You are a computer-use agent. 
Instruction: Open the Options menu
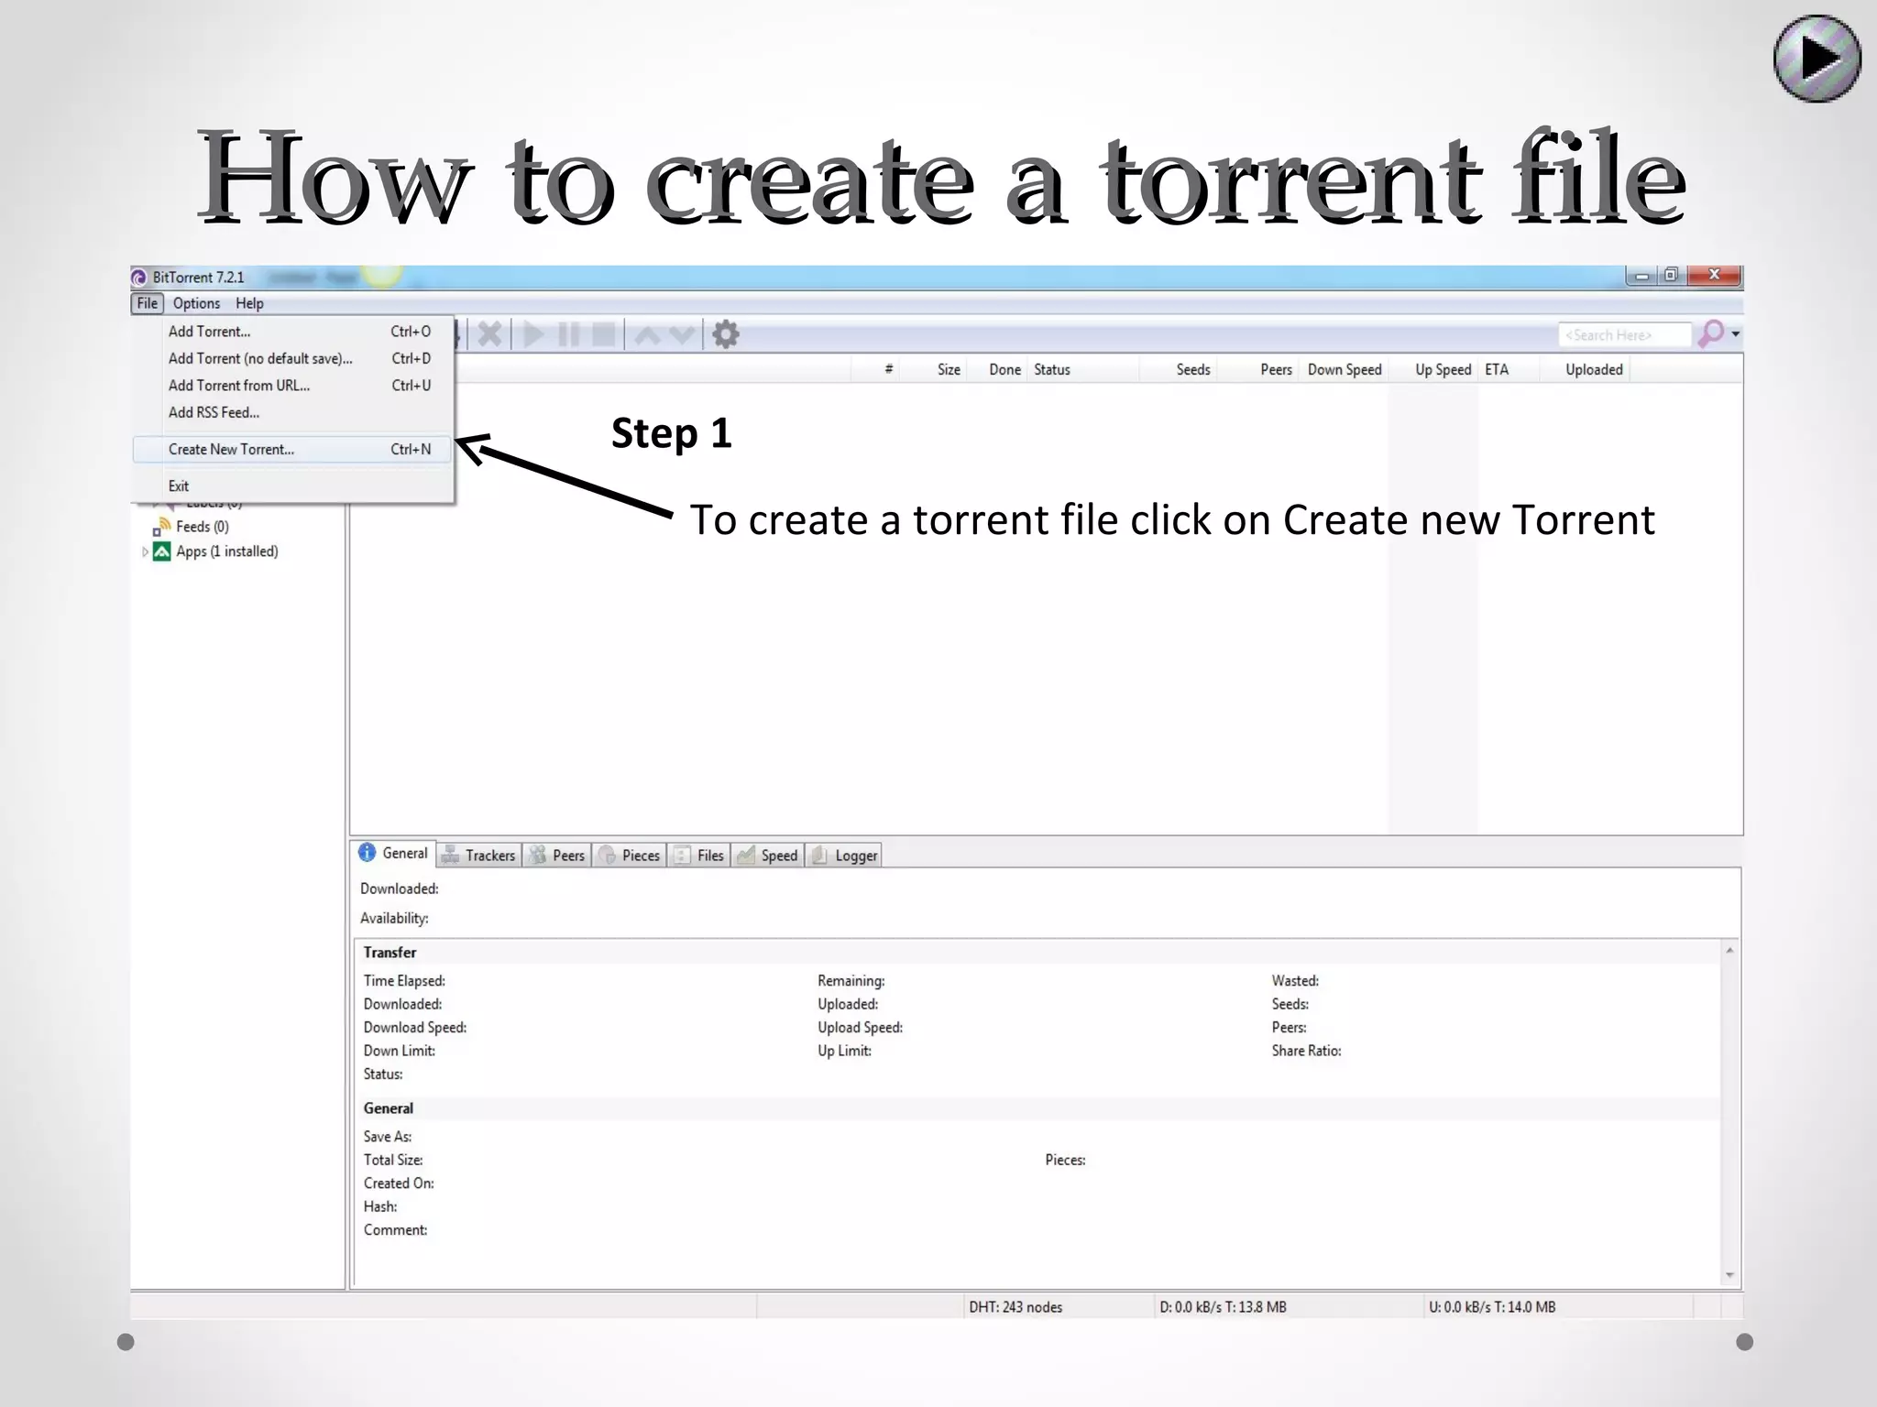[197, 303]
